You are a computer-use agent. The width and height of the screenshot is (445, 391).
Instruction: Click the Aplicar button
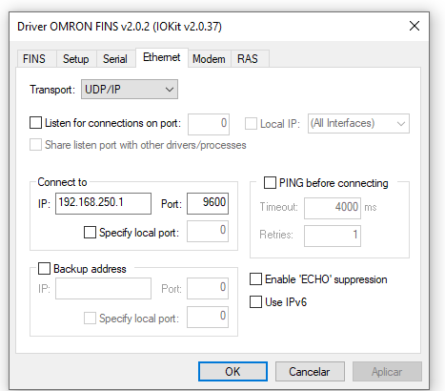coord(387,371)
